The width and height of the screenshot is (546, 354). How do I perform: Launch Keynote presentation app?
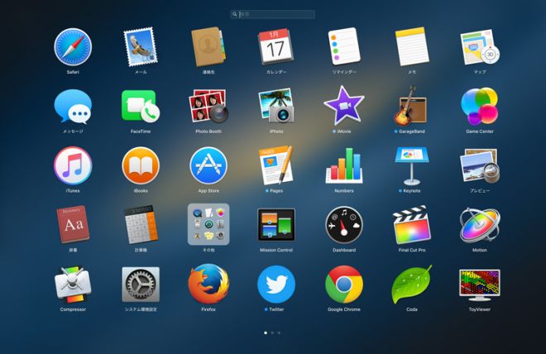[x=411, y=165]
